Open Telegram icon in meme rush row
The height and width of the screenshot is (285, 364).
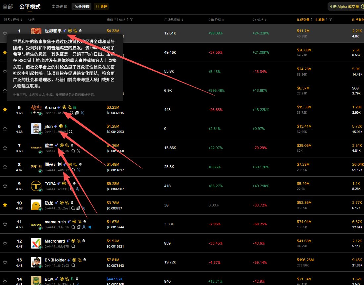(89, 227)
